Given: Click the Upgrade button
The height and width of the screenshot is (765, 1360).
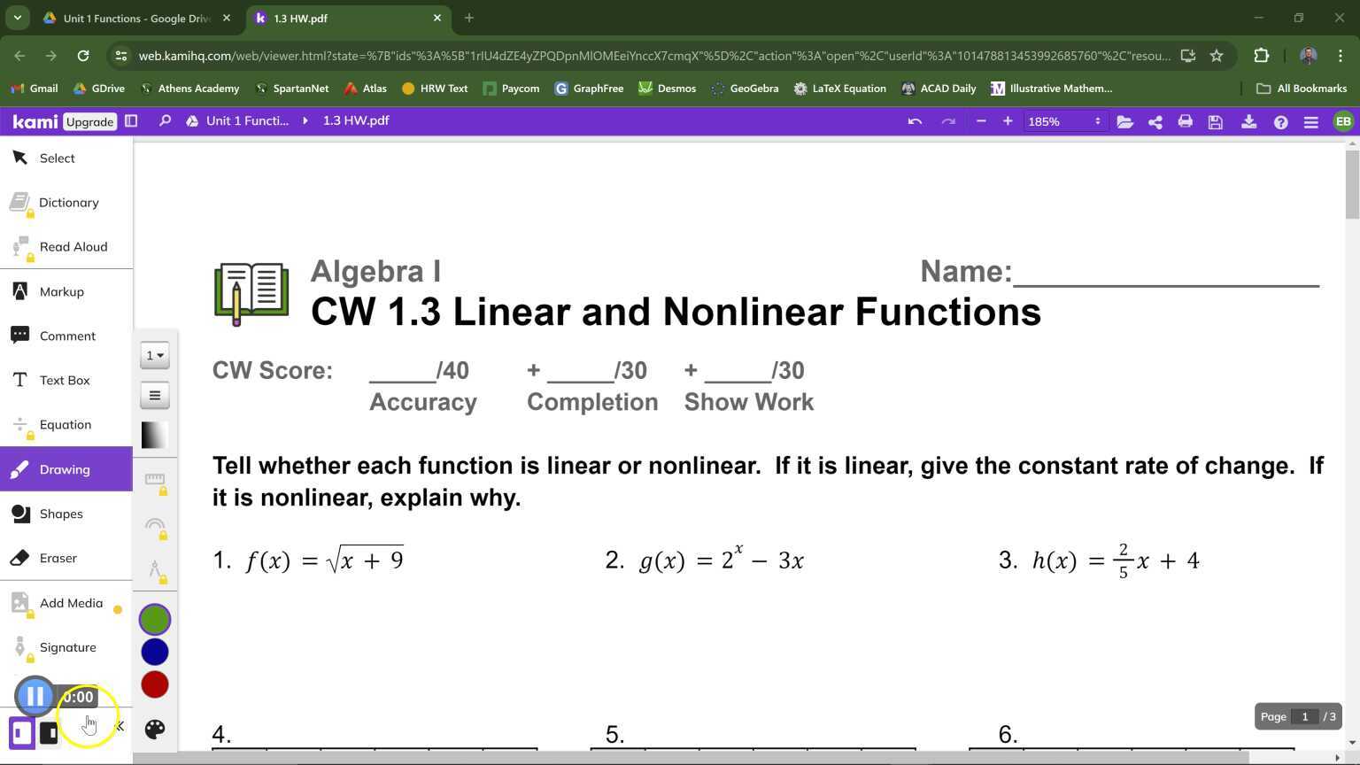Looking at the screenshot, I should tap(89, 121).
